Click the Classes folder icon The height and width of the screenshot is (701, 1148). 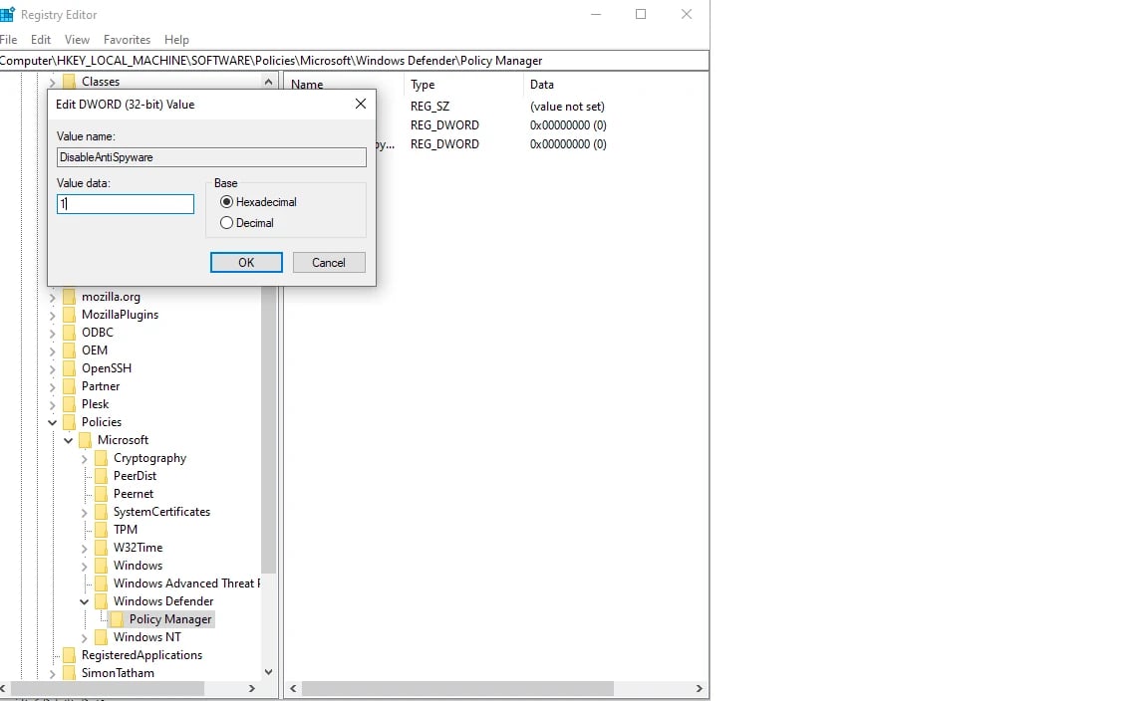[x=69, y=82]
